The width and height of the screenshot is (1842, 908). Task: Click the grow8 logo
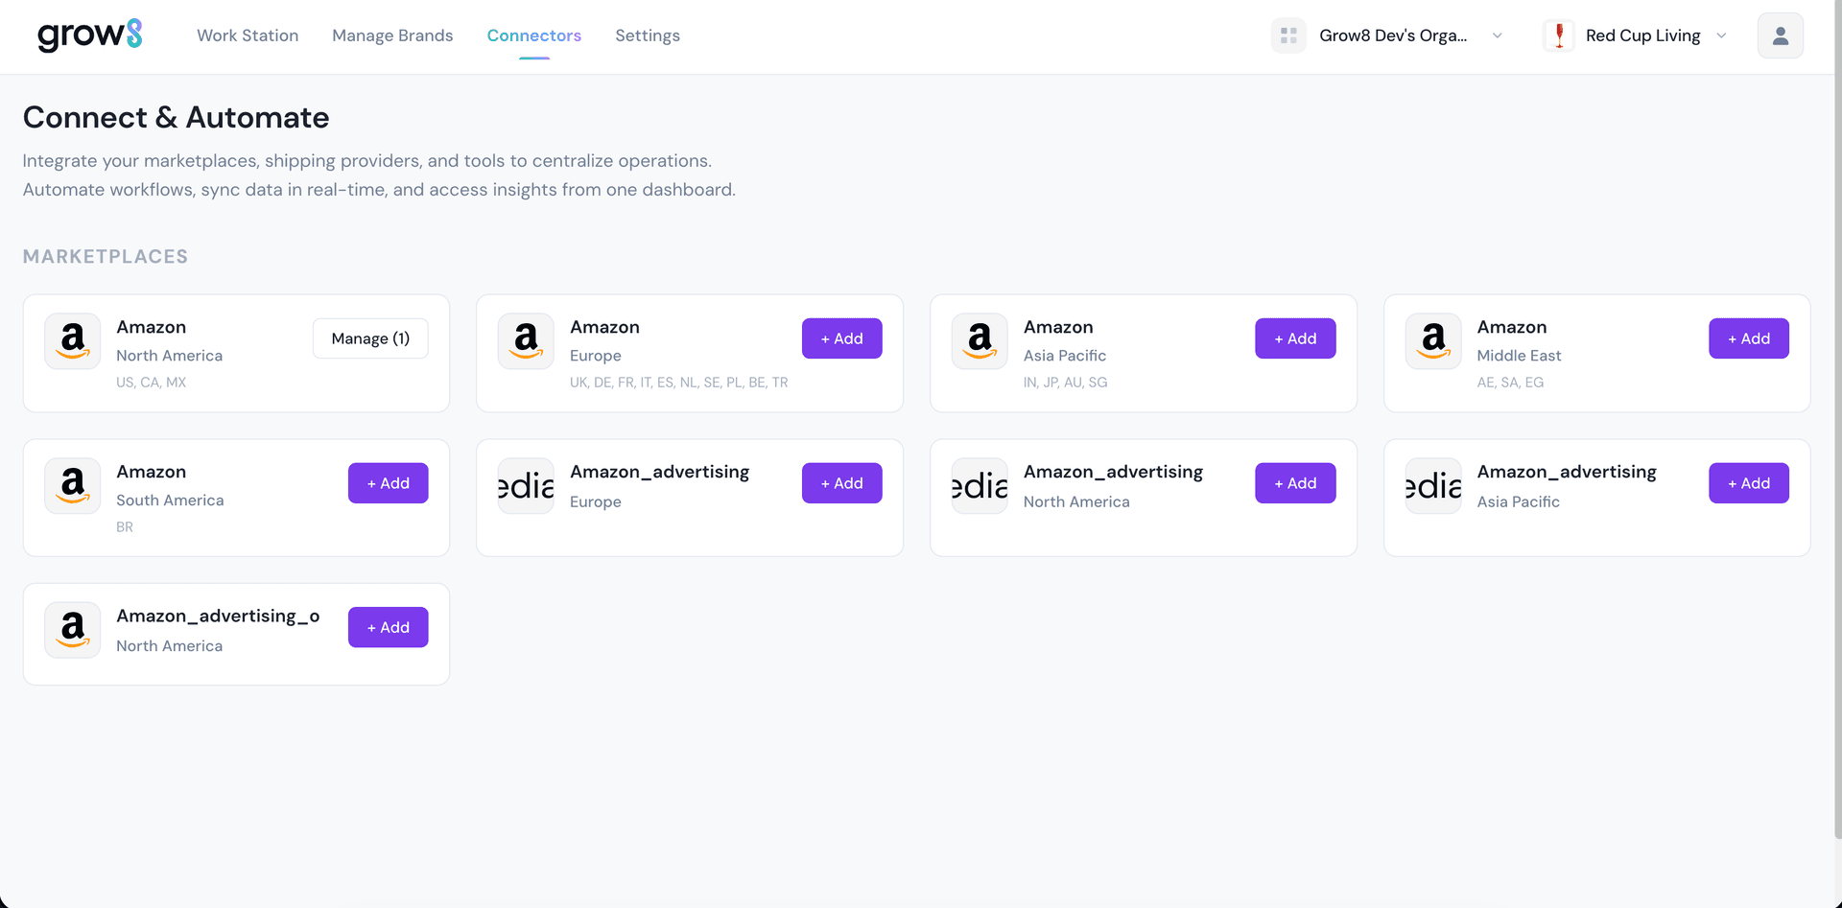(x=89, y=35)
